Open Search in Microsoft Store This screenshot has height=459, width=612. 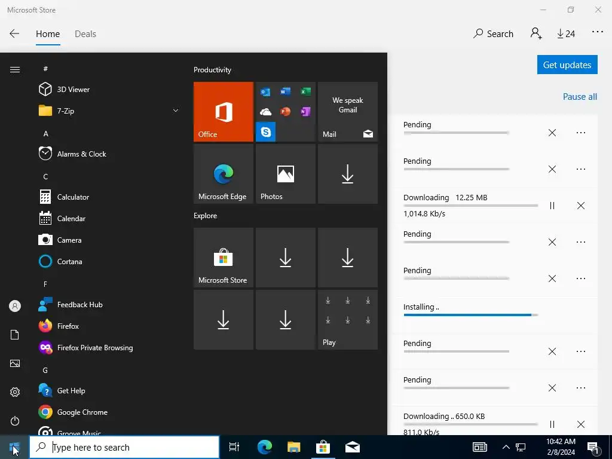pos(493,34)
